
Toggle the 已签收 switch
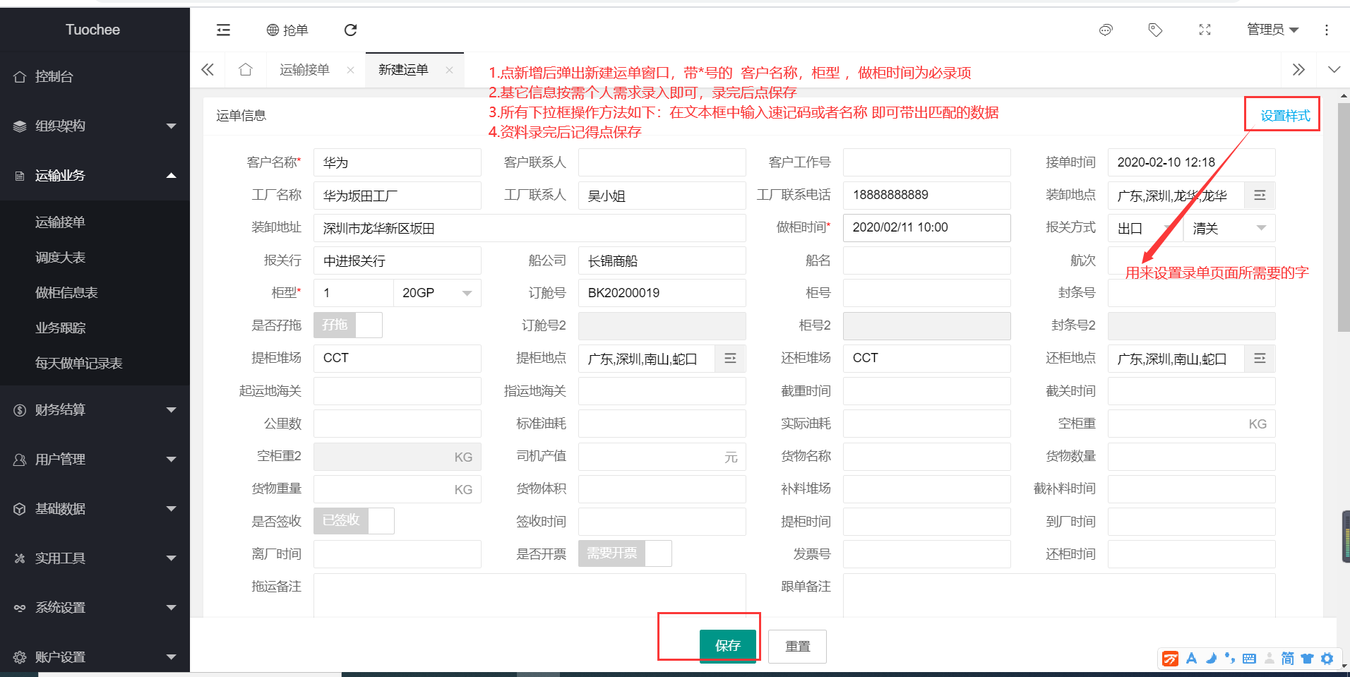pos(354,521)
